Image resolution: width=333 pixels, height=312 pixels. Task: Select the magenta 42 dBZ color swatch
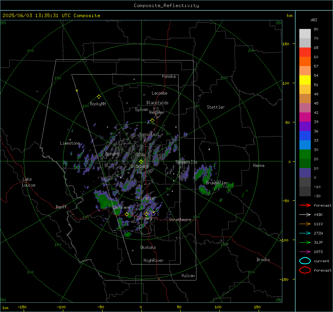305,117
